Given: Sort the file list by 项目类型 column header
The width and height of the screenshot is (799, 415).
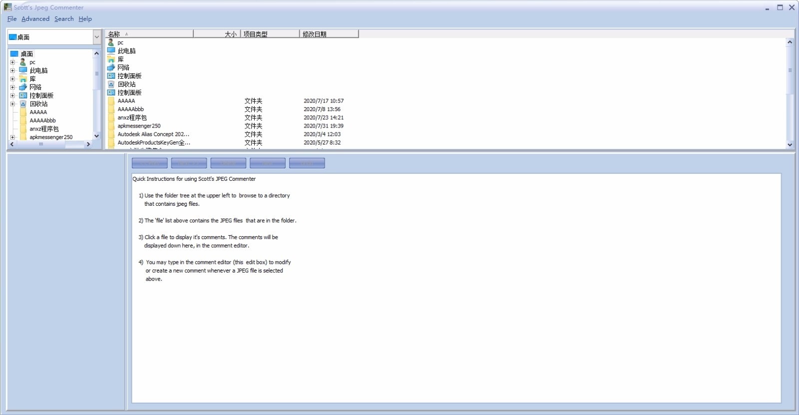Looking at the screenshot, I should click(270, 34).
